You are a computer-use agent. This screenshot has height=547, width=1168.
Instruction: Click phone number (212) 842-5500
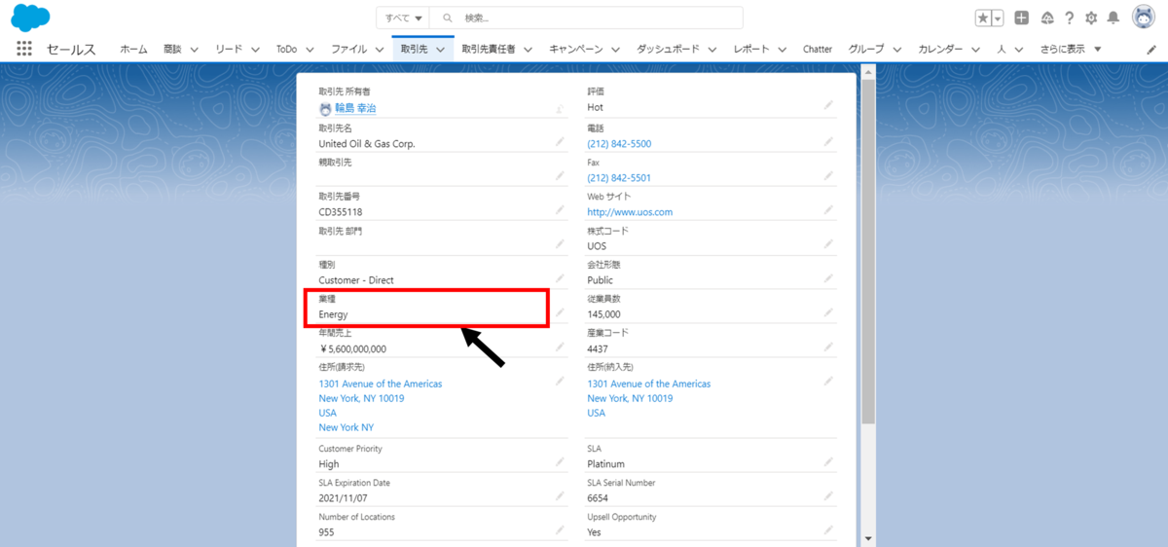(x=619, y=144)
